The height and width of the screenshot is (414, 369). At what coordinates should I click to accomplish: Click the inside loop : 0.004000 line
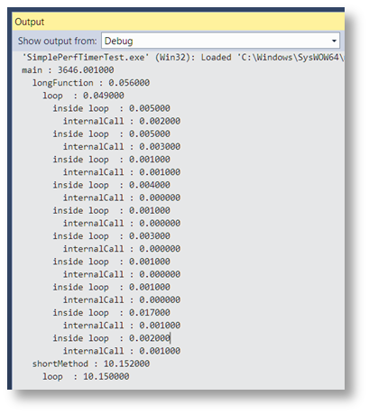pos(111,185)
